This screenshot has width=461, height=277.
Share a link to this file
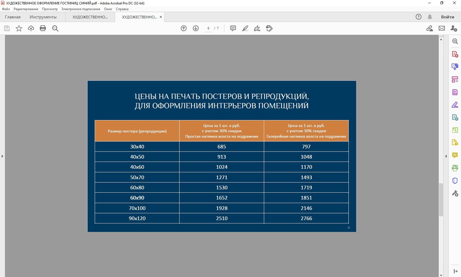pos(430,28)
